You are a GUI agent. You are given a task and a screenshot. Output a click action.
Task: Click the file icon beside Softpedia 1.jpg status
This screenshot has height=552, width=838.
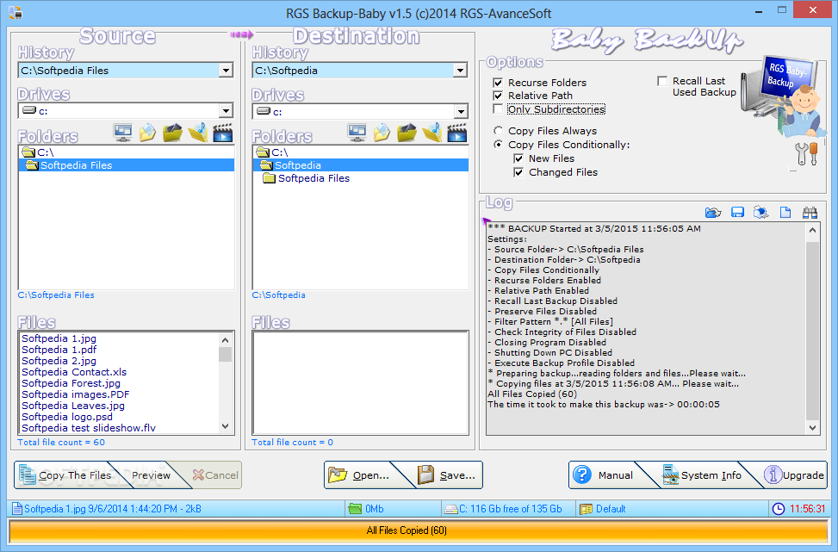(17, 509)
